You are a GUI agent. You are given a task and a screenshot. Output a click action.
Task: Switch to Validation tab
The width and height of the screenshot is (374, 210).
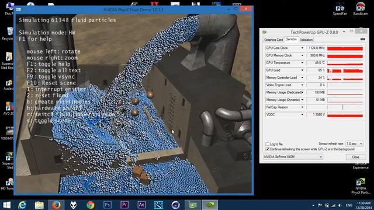(306, 40)
